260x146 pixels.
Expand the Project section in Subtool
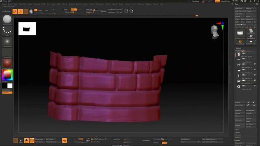238,140
